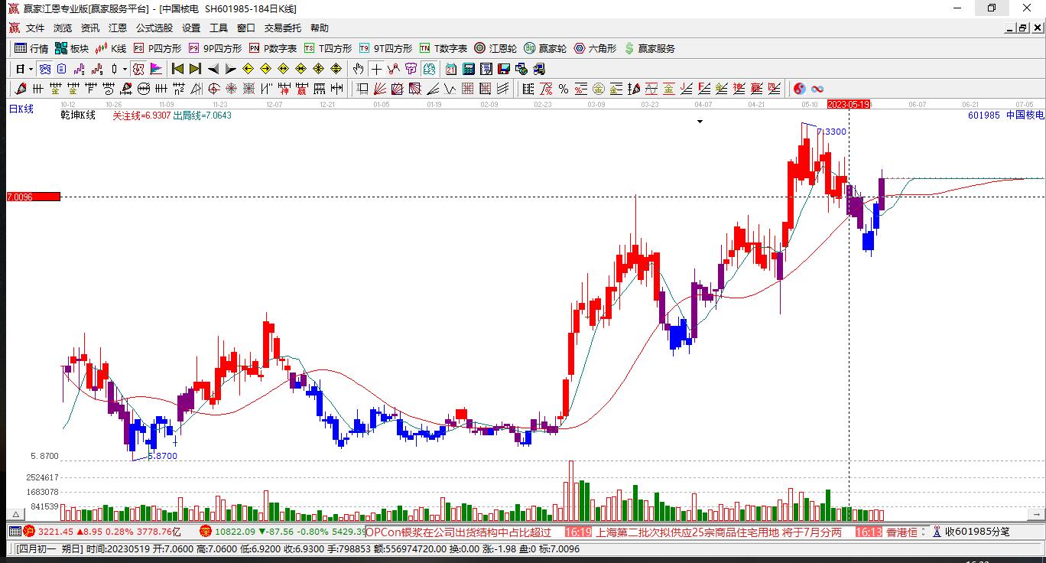Click the scrolling news headline 上海第二批次拟供应
The width and height of the screenshot is (1046, 563).
(719, 532)
